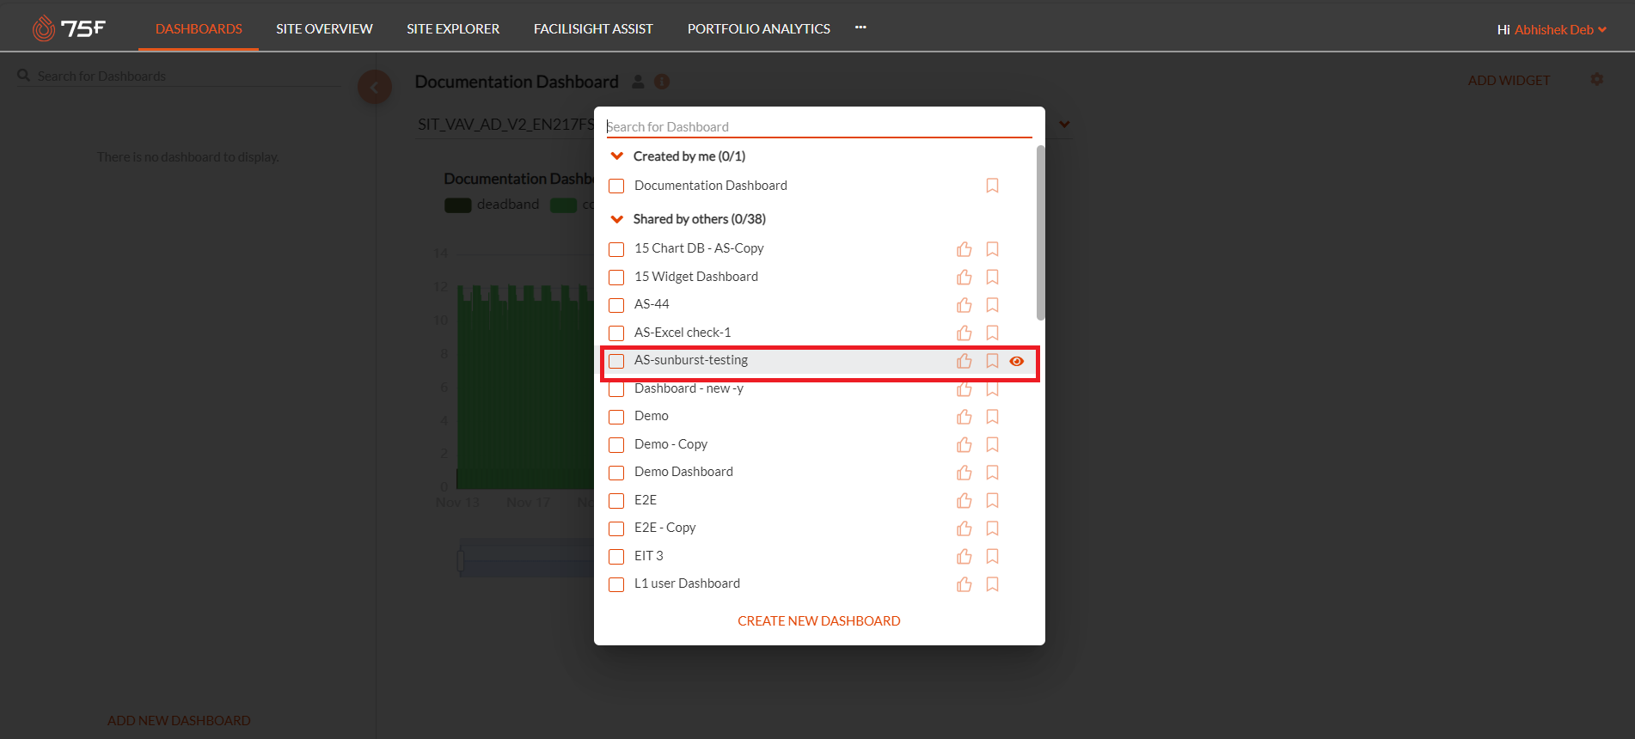Click the popup Search for Dashboard field
The height and width of the screenshot is (739, 1635).
(x=819, y=126)
